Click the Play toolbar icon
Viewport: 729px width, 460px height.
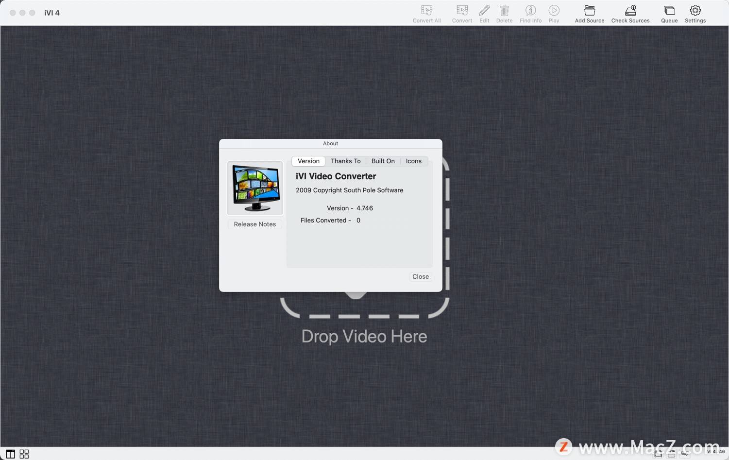[x=554, y=10]
